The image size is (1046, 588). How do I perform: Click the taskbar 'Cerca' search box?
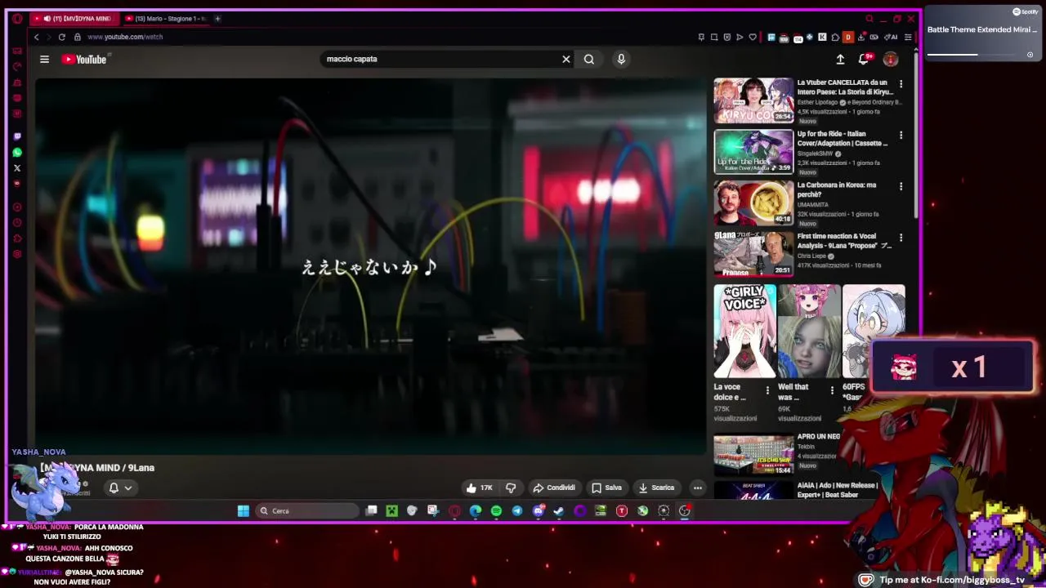pyautogui.click(x=307, y=510)
